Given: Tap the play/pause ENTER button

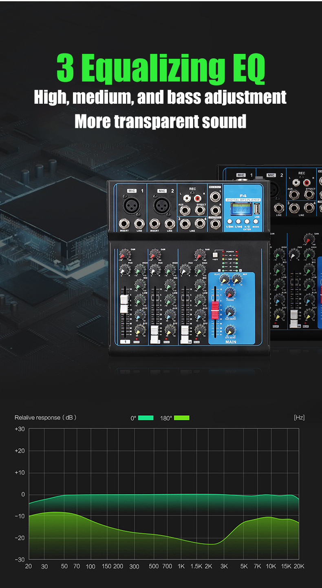Looking at the screenshot, I should click(247, 221).
